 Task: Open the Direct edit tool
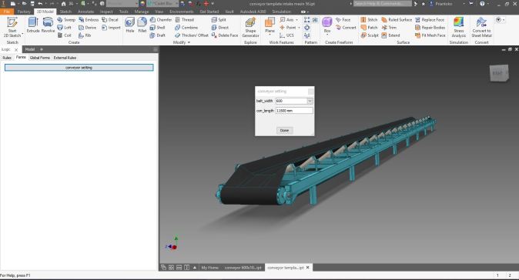(220, 28)
